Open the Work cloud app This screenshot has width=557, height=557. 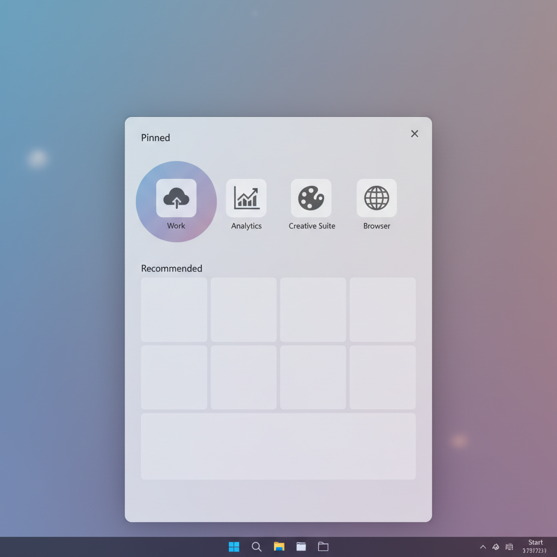click(175, 197)
